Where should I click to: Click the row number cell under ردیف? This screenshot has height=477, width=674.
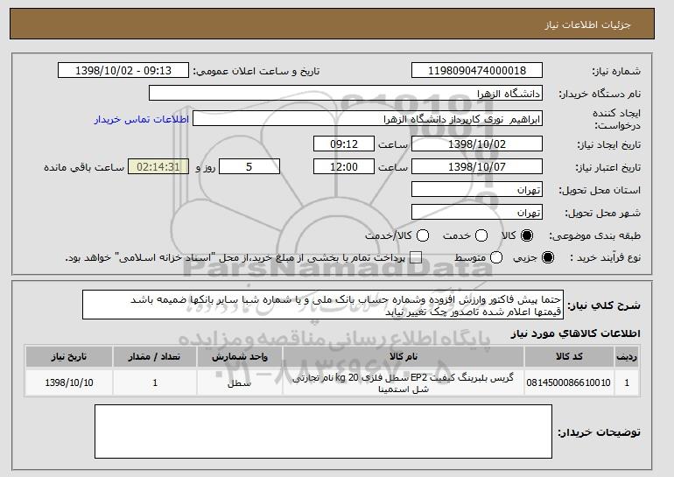[627, 382]
